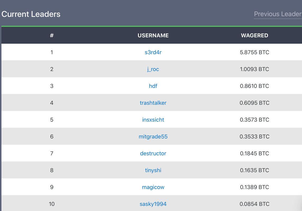302x211 pixels.
Task: Click the 0.6095 BTC wagered value
Action: coord(254,103)
